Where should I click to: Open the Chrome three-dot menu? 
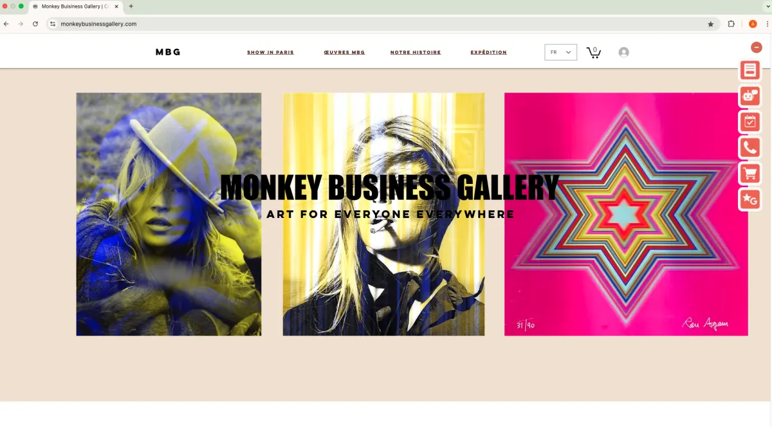tap(767, 24)
